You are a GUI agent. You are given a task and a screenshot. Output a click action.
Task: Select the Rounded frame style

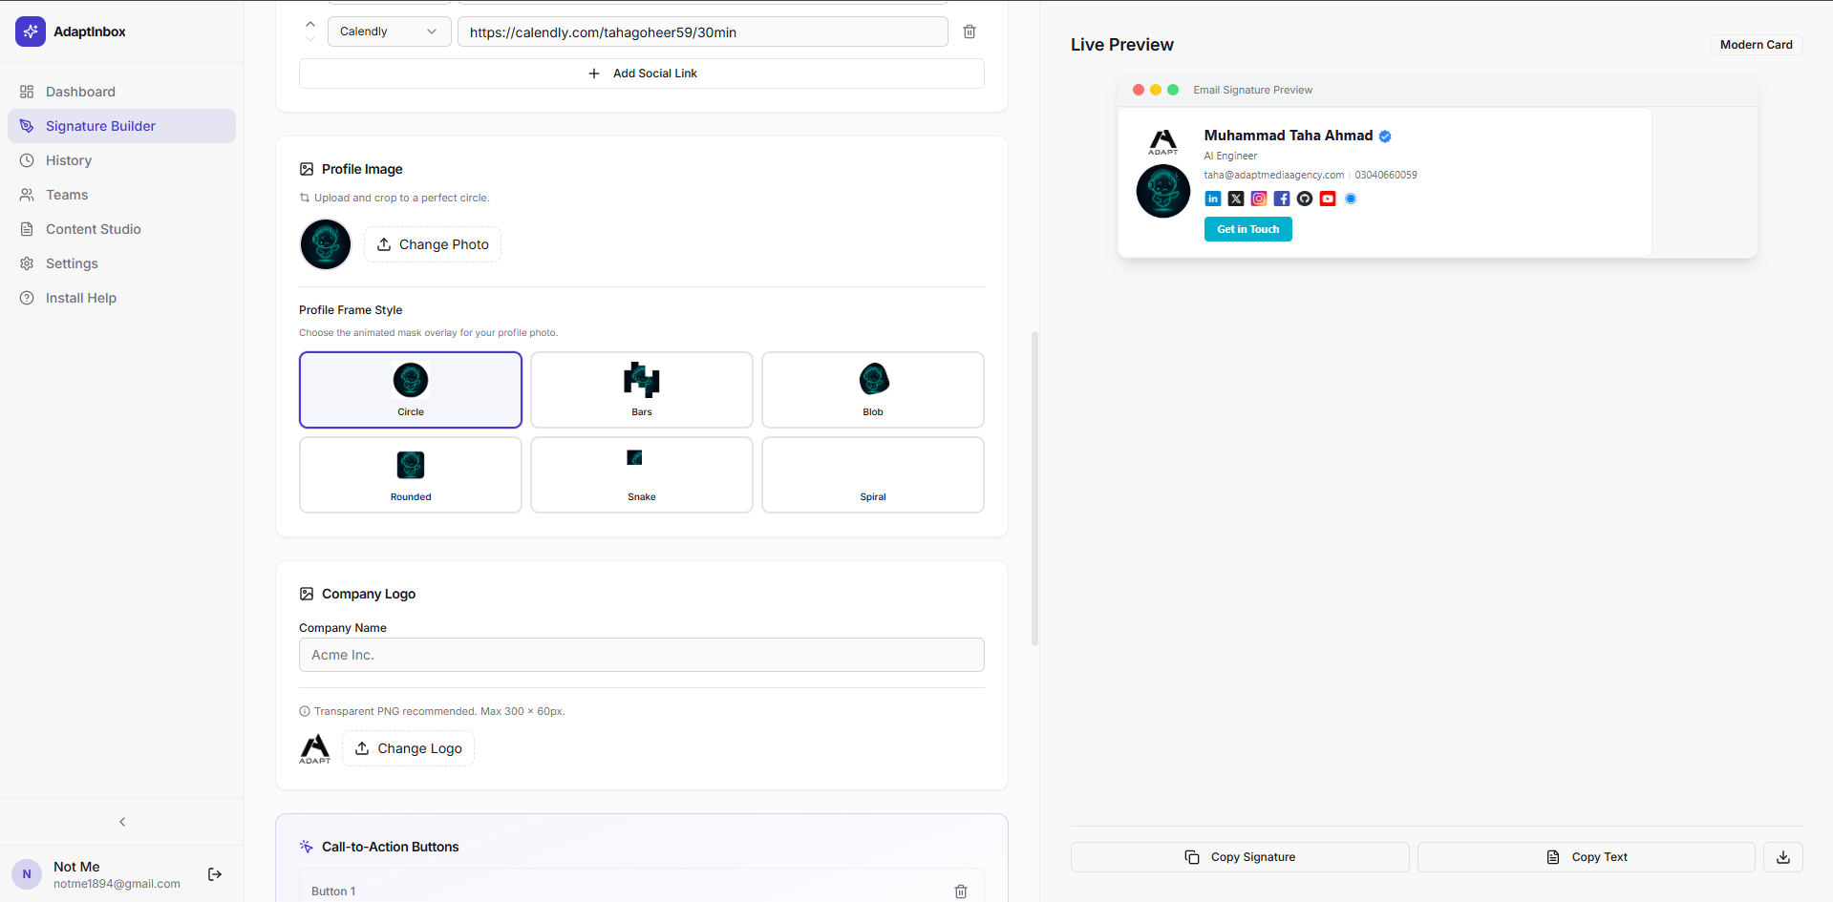(411, 474)
